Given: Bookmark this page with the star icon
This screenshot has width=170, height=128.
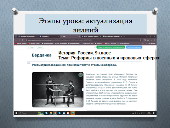Looking at the screenshot, I should pos(141,40).
